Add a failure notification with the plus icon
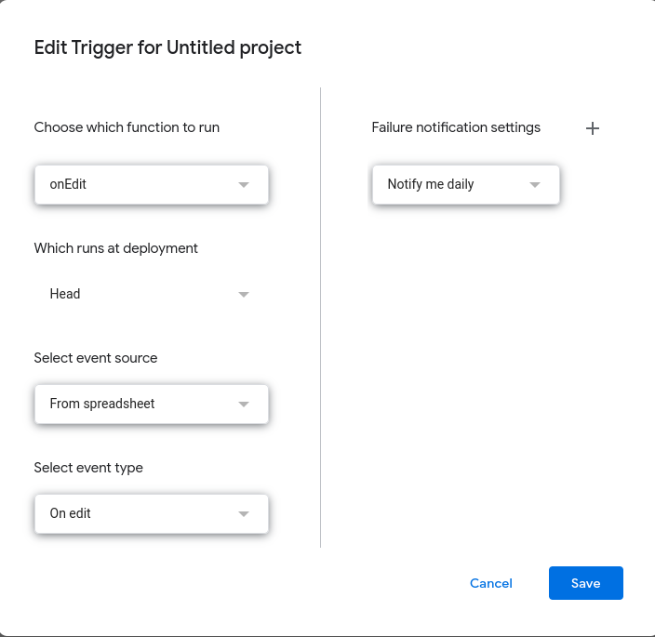The height and width of the screenshot is (637, 655). (x=593, y=128)
